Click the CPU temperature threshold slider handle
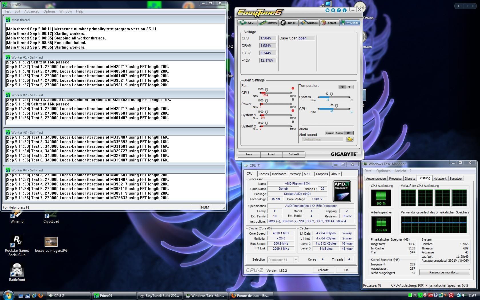Image resolution: width=480 pixels, height=300 pixels. (x=337, y=106)
